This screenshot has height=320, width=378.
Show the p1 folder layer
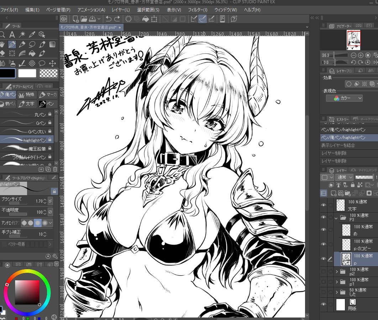click(x=324, y=282)
